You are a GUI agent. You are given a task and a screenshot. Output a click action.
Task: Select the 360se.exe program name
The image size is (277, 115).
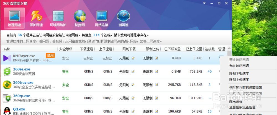point(22,69)
